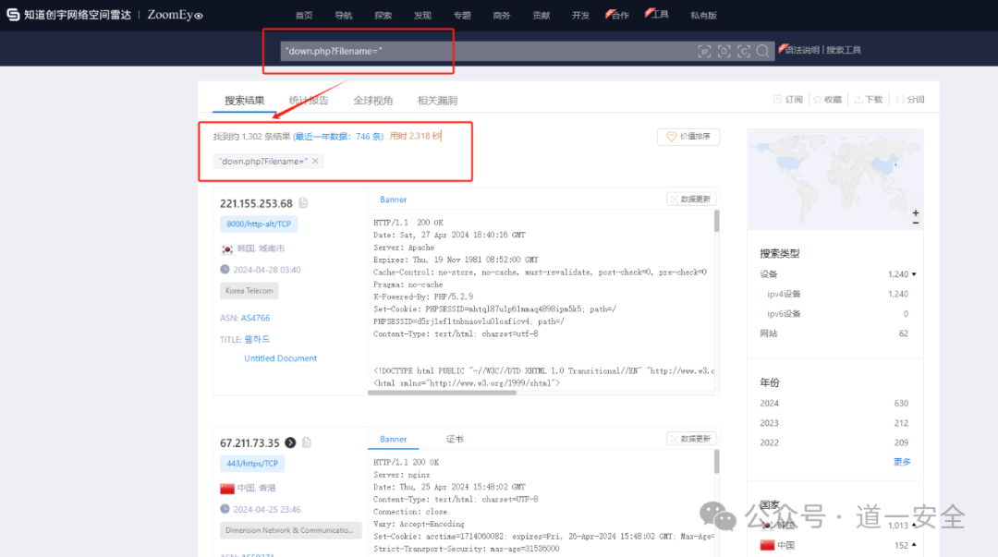Open the 探索 menu item

(383, 16)
